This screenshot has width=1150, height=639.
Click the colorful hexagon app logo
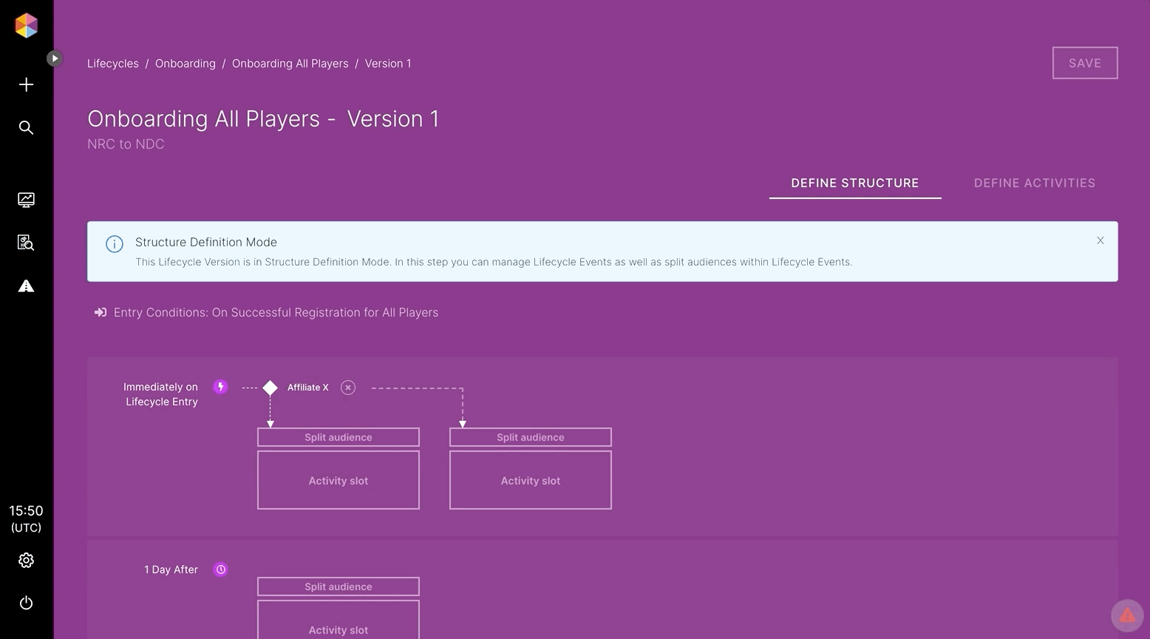(26, 26)
